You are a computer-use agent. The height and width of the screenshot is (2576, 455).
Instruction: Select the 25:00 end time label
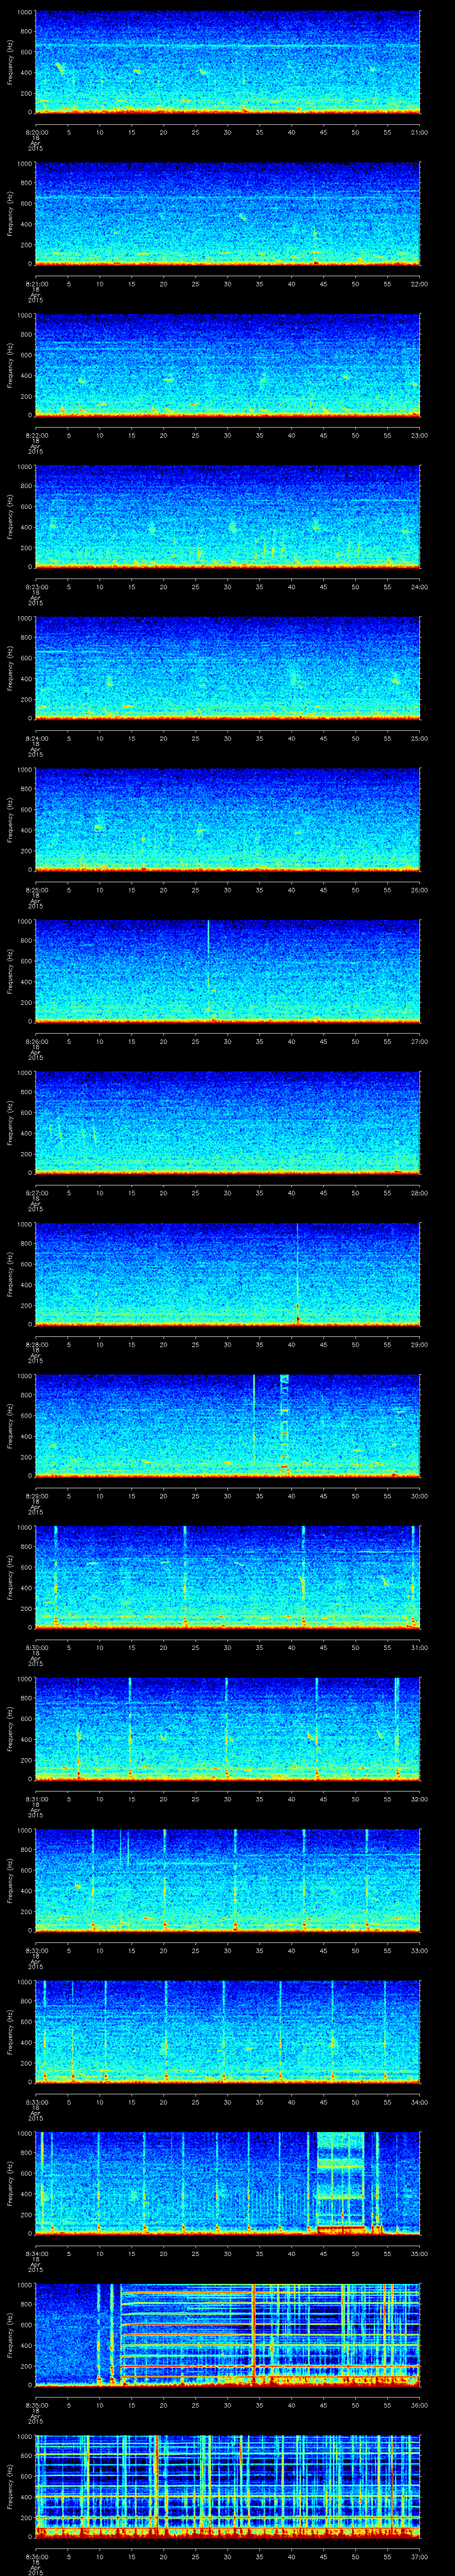[420, 738]
